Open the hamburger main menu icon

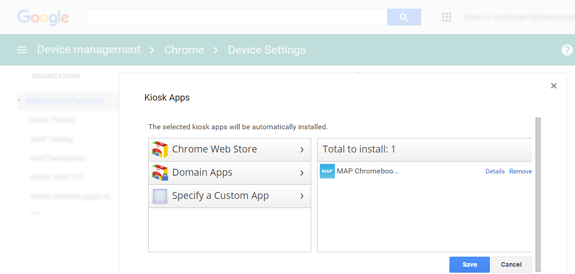click(22, 50)
